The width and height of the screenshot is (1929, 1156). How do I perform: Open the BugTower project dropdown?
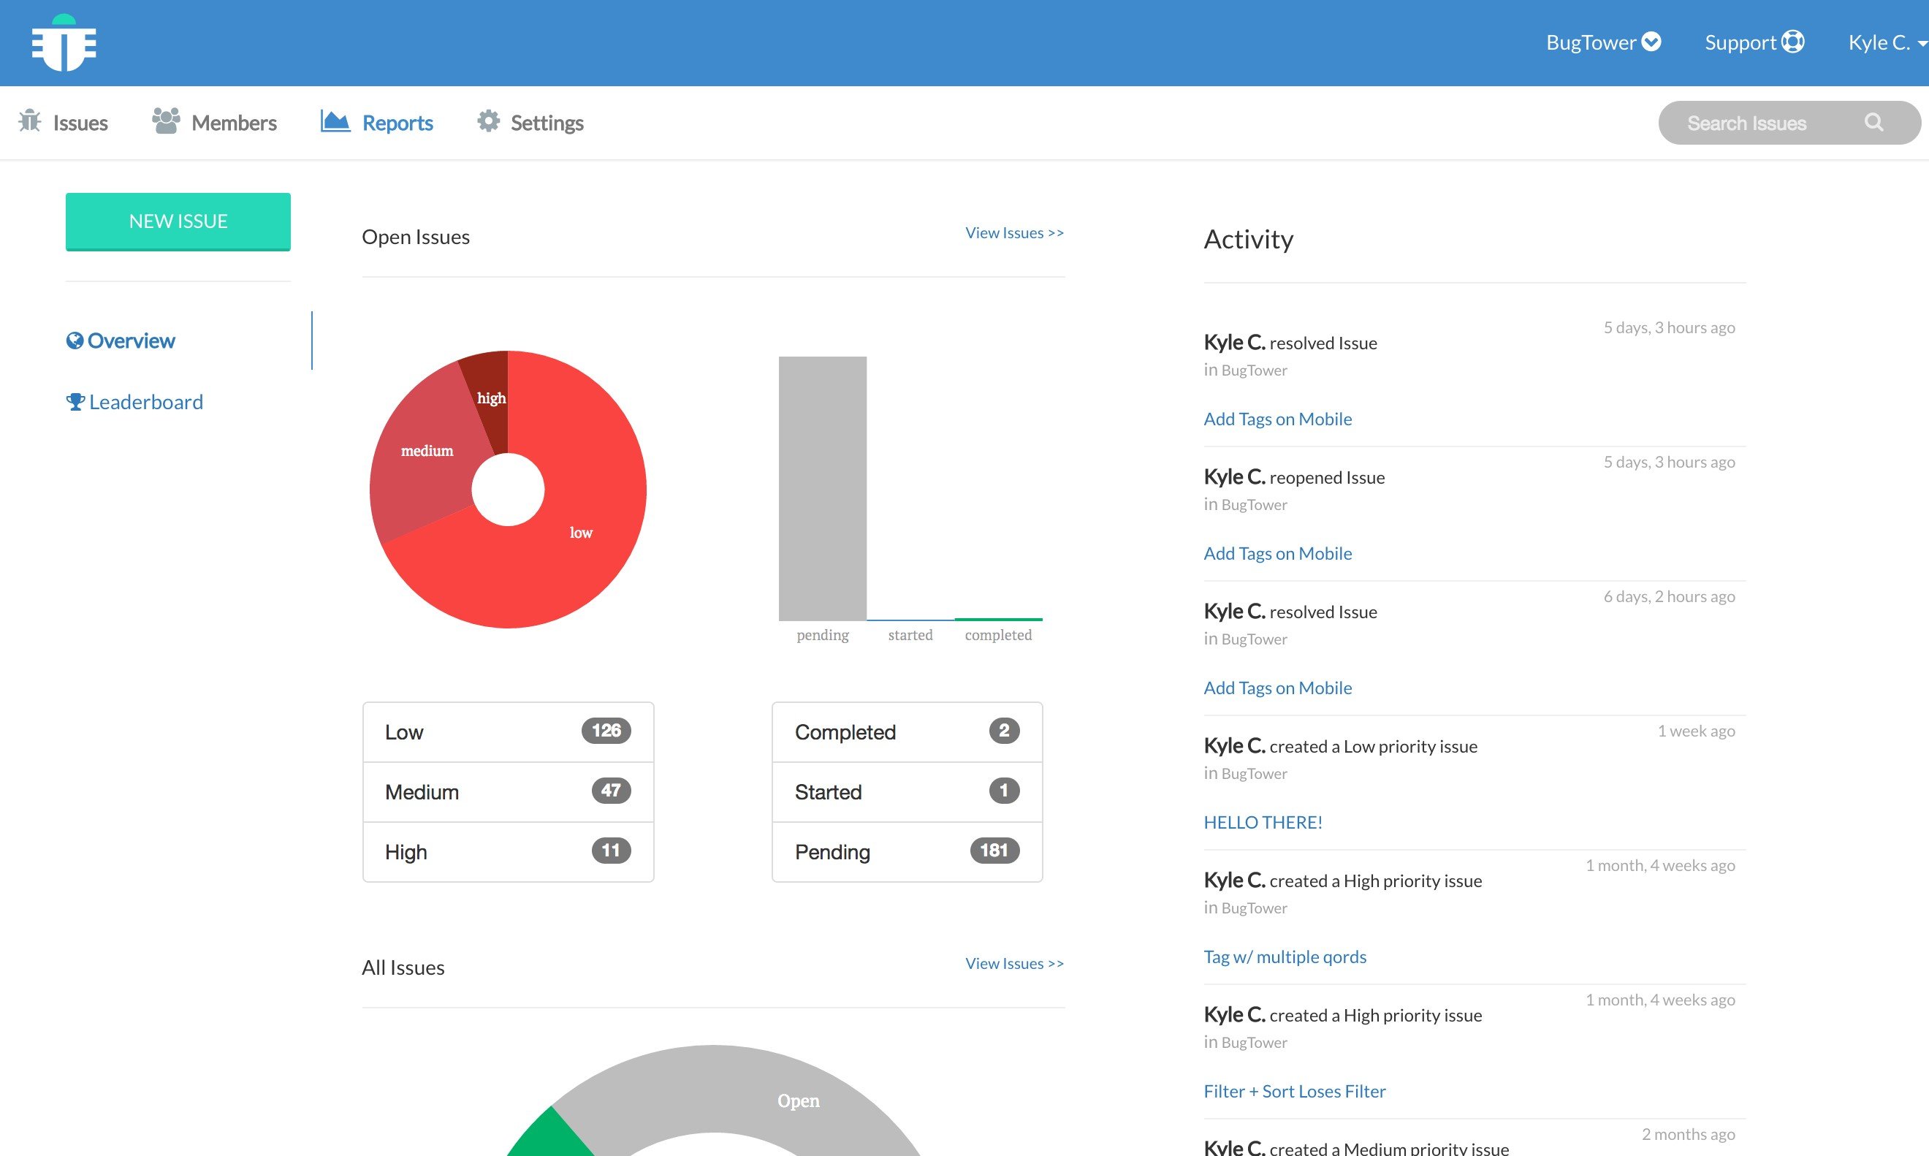(x=1603, y=42)
